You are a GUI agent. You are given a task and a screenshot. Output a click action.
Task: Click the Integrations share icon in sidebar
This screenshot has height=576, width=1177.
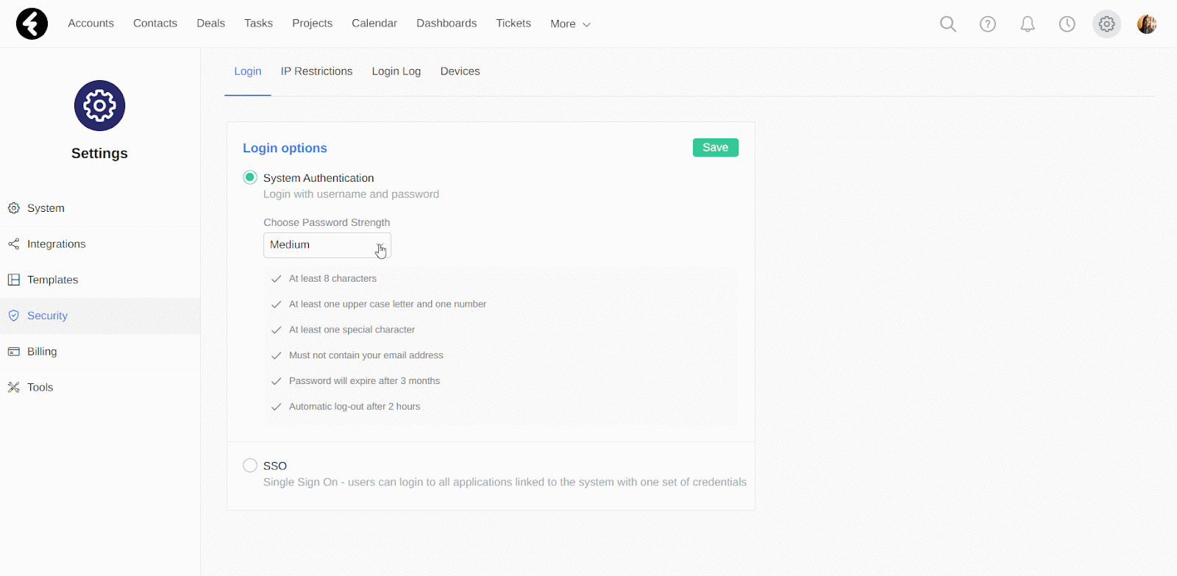(14, 244)
